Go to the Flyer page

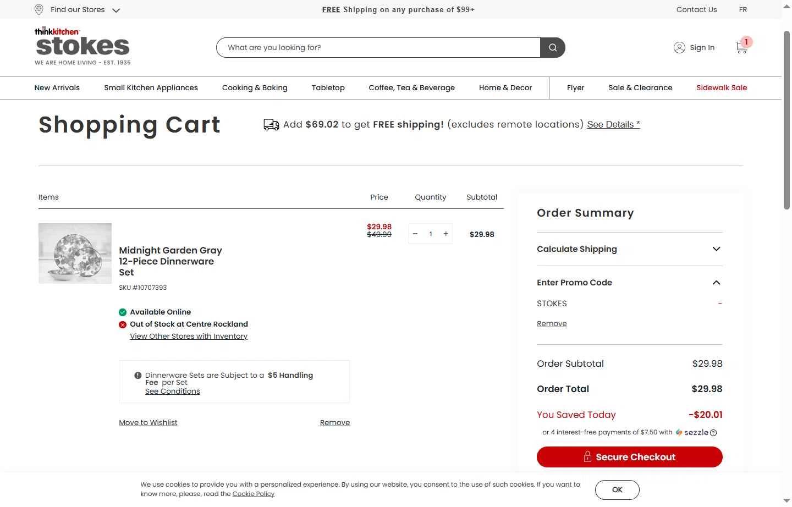point(575,87)
